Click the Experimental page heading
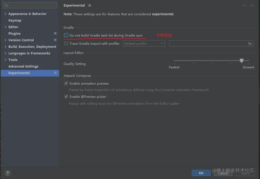The width and height of the screenshot is (260, 179). (x=74, y=6)
